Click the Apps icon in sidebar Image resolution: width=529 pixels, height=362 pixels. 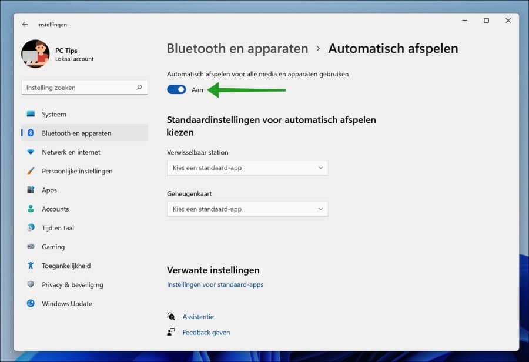tap(31, 190)
